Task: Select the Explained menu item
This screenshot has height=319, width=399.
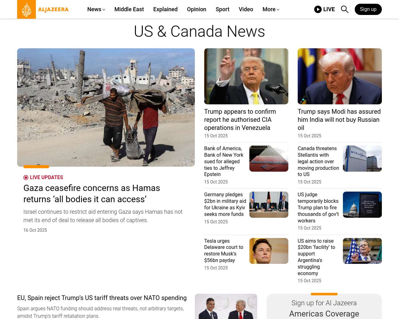Action: [166, 9]
